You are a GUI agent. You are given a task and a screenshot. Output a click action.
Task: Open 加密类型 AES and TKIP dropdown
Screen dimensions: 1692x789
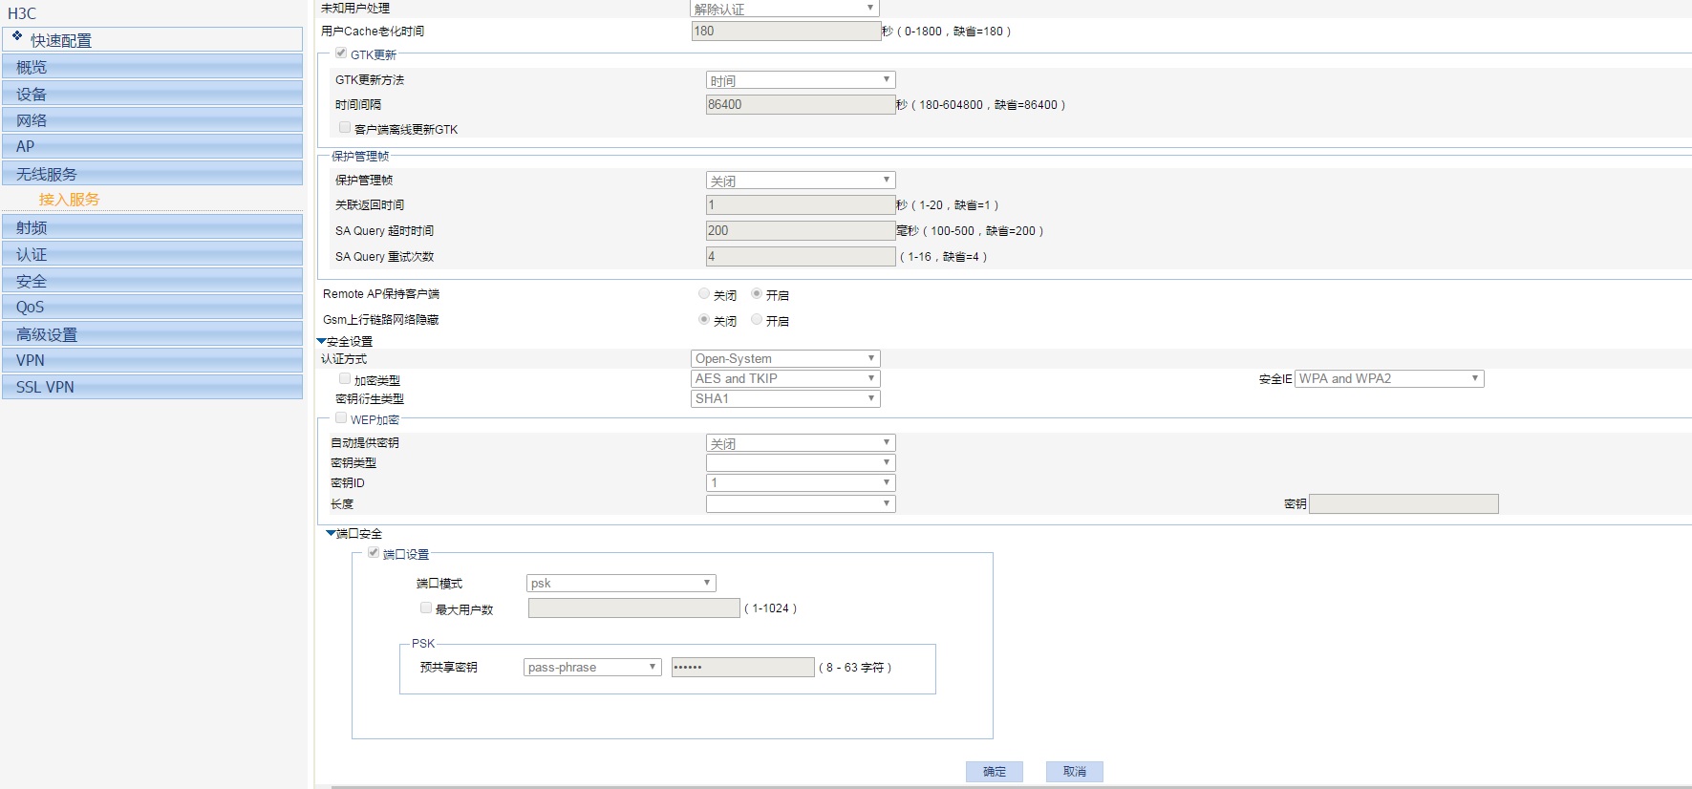(x=785, y=378)
